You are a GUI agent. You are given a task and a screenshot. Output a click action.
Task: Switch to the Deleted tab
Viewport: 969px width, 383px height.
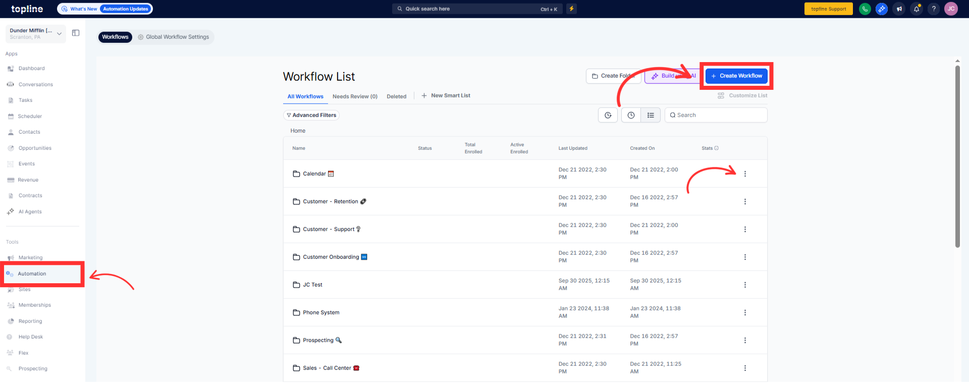pos(396,96)
